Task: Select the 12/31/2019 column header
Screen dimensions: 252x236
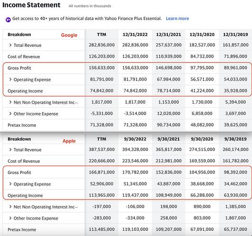Action: [235, 35]
